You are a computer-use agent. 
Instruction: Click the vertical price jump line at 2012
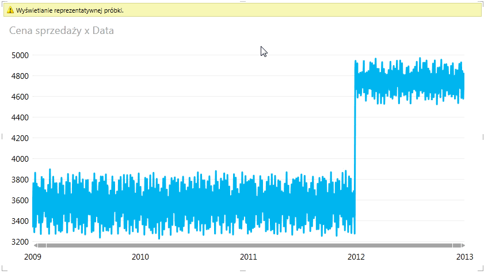(354, 144)
